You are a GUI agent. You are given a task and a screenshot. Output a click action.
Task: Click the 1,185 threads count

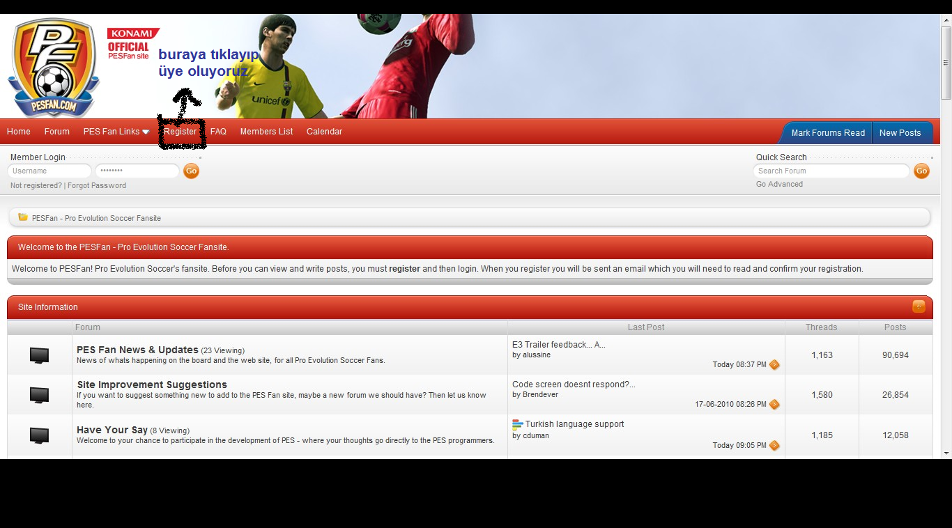[822, 435]
